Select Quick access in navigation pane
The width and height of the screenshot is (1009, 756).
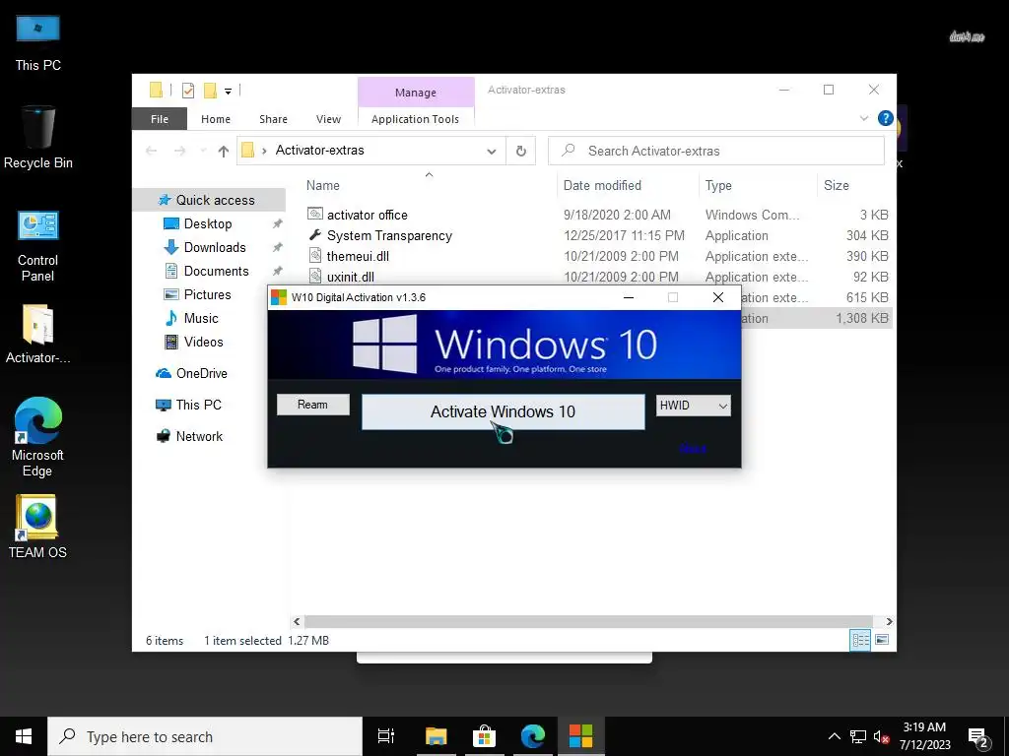[209, 200]
